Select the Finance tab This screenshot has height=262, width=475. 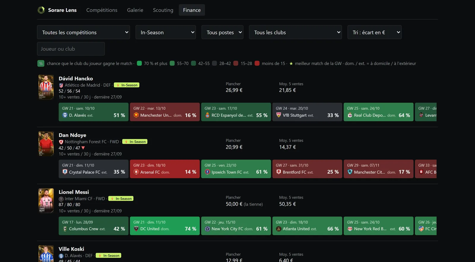point(192,10)
